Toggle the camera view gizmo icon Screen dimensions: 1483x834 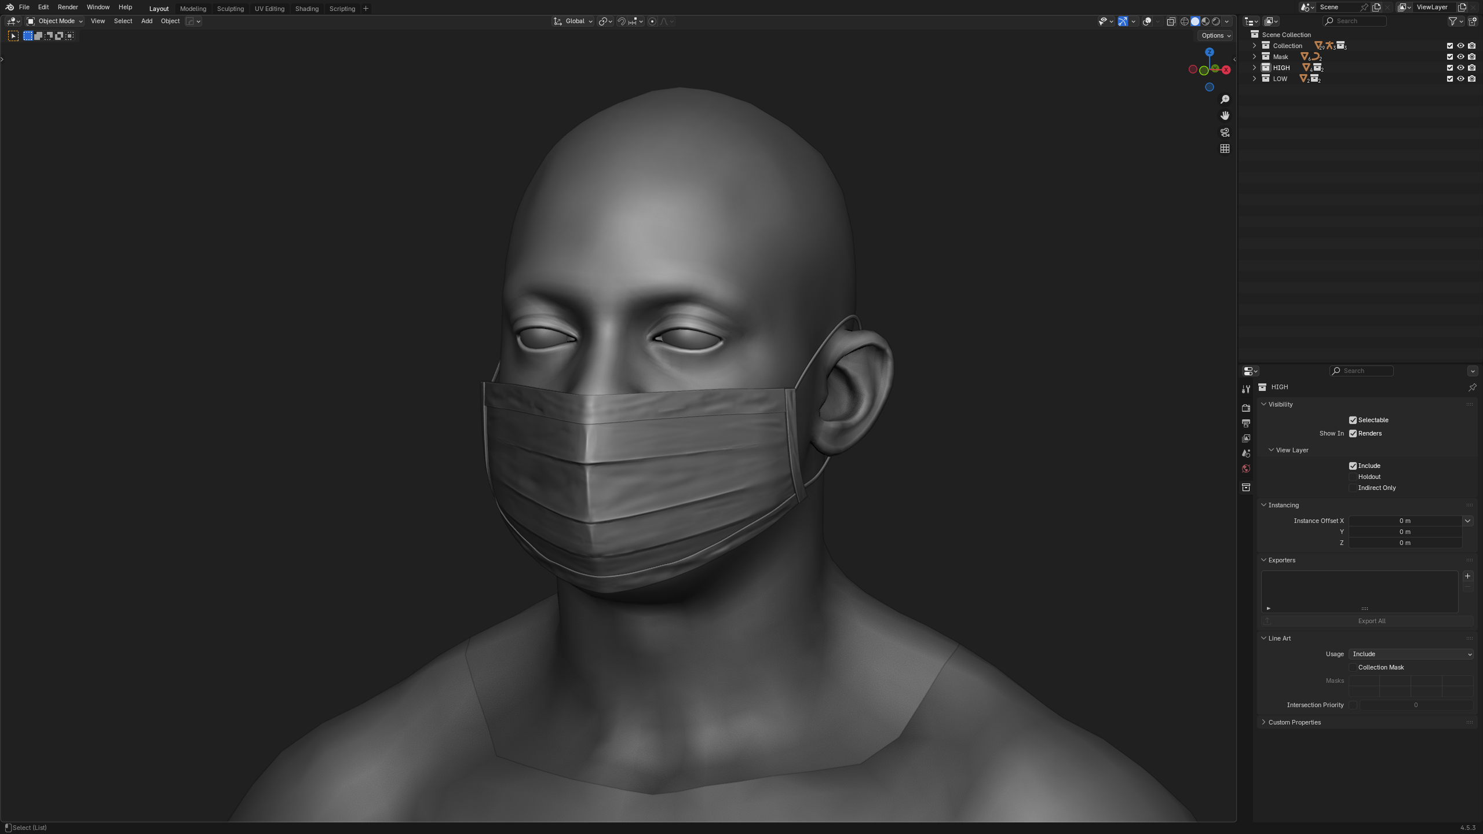pyautogui.click(x=1225, y=133)
